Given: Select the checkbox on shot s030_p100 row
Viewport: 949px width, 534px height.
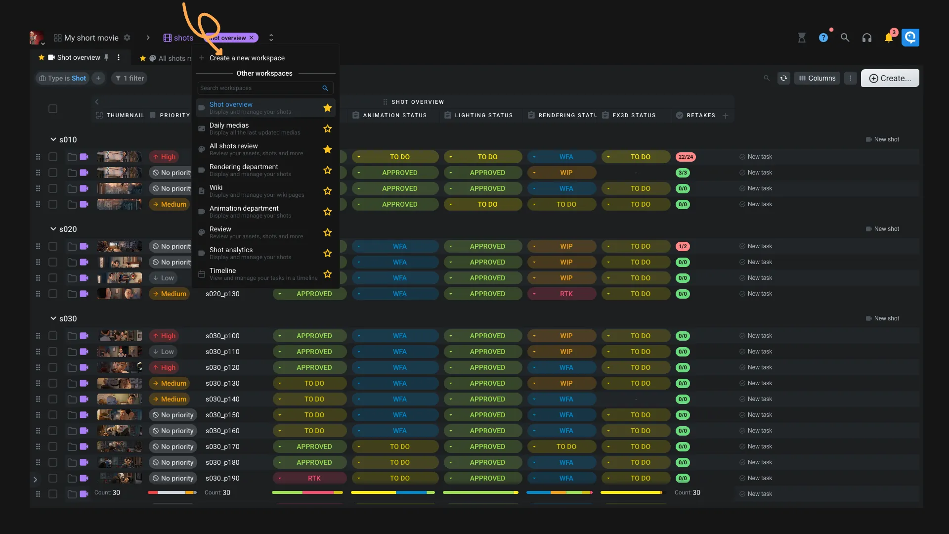Looking at the screenshot, I should (52, 336).
